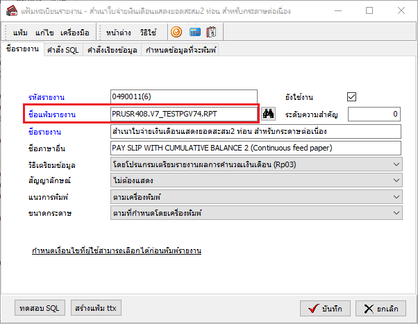418x324 pixels.
Task: Open the แฟ้ม menu
Action: click(x=20, y=33)
